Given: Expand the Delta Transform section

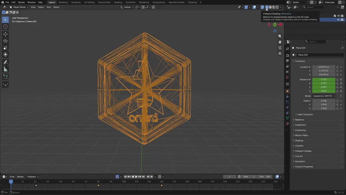Looking at the screenshot, I should (x=305, y=115).
